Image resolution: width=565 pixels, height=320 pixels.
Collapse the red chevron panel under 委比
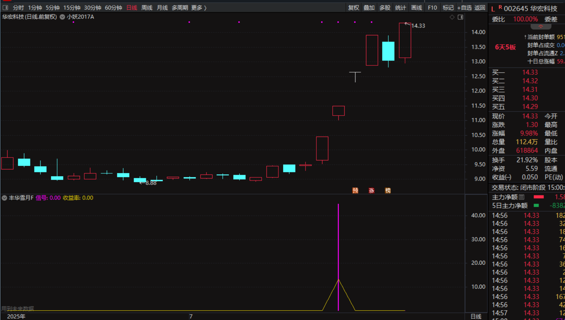[541, 27]
